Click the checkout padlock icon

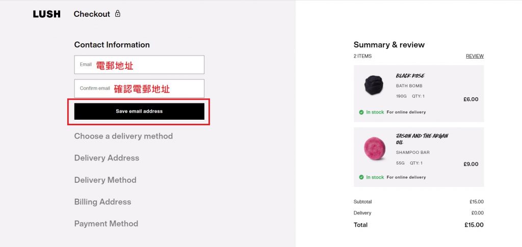(118, 14)
